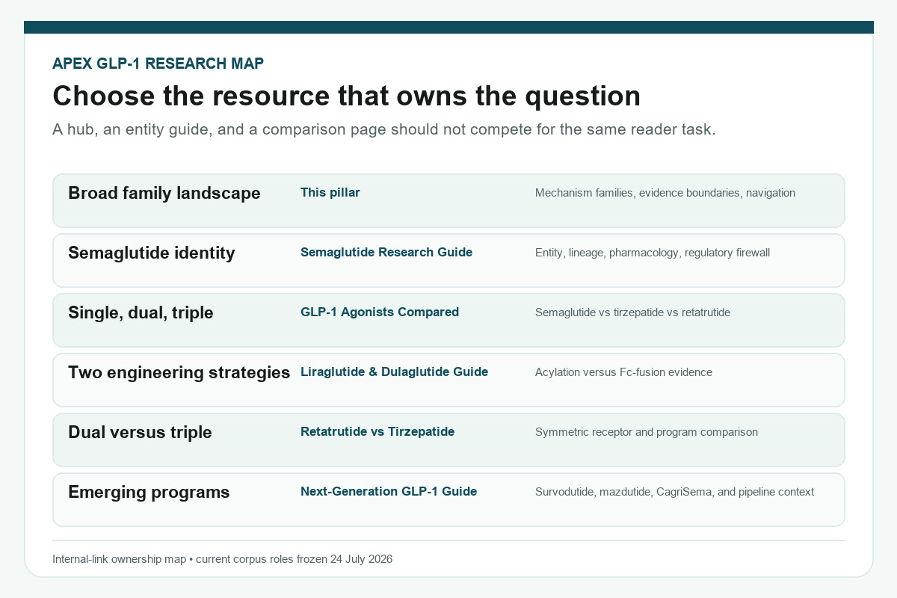
Task: Select the 'Broad family landscape' row title
Action: tap(164, 194)
